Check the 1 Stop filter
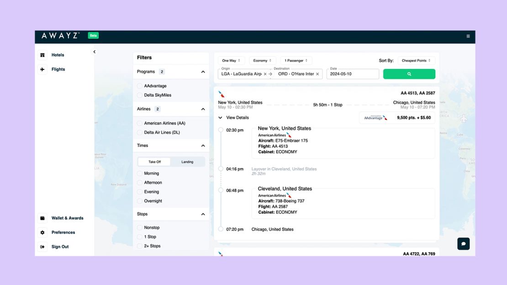The image size is (507, 285). coord(140,237)
